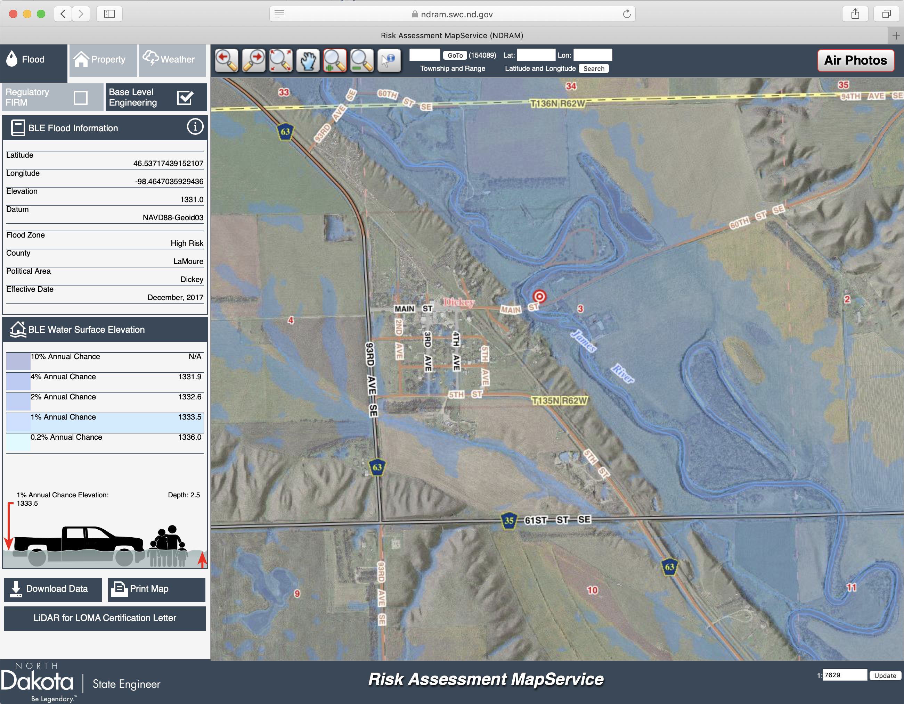Click the 2% Annual Chance color swatch
Screen dimensions: 904x704
click(x=18, y=401)
